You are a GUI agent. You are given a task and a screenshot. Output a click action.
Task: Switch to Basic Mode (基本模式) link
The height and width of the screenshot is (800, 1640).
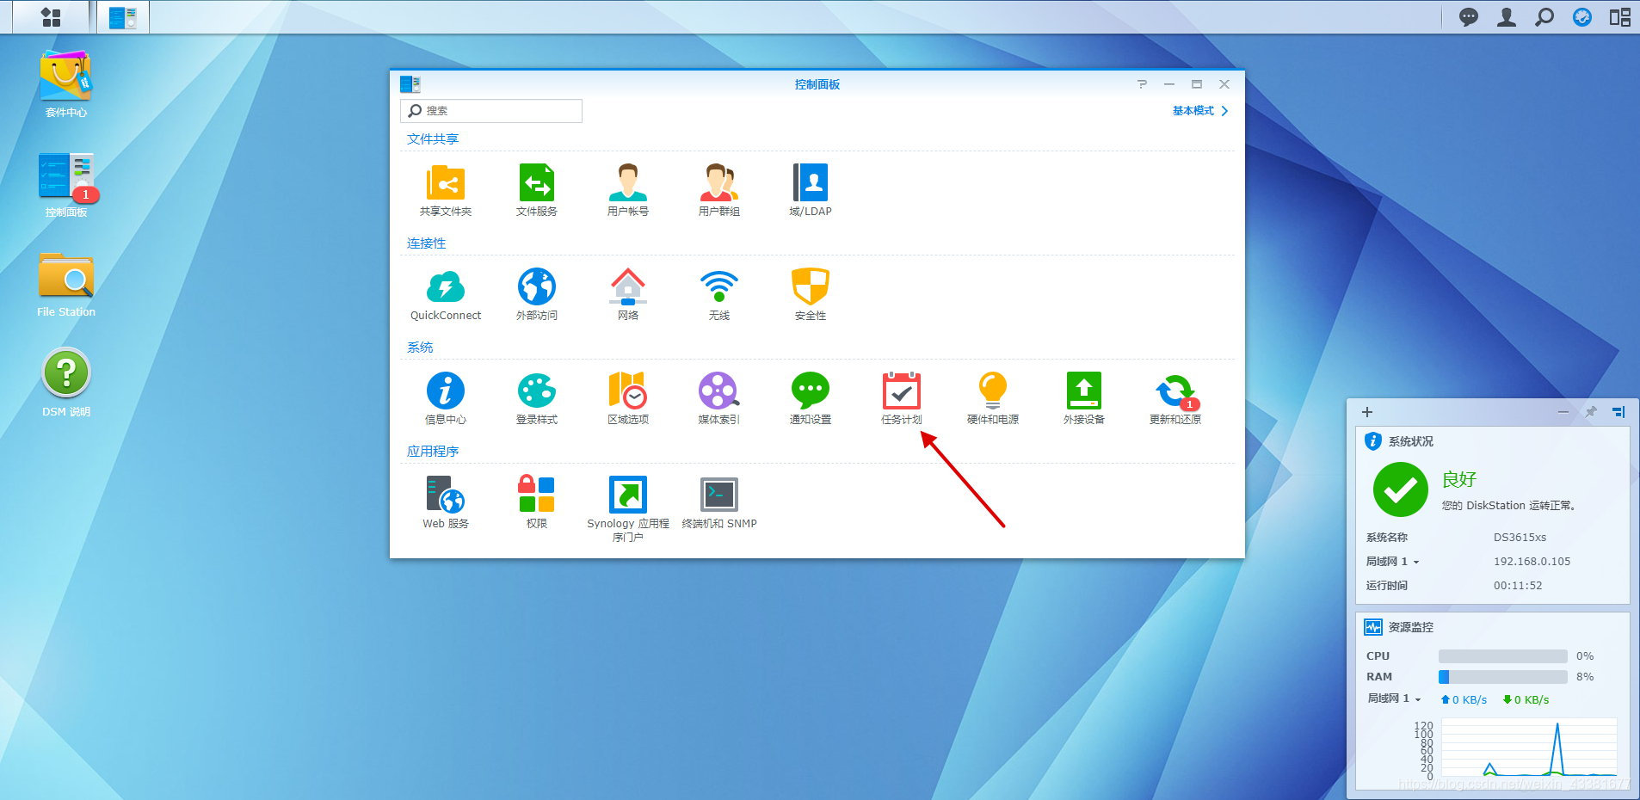point(1200,111)
